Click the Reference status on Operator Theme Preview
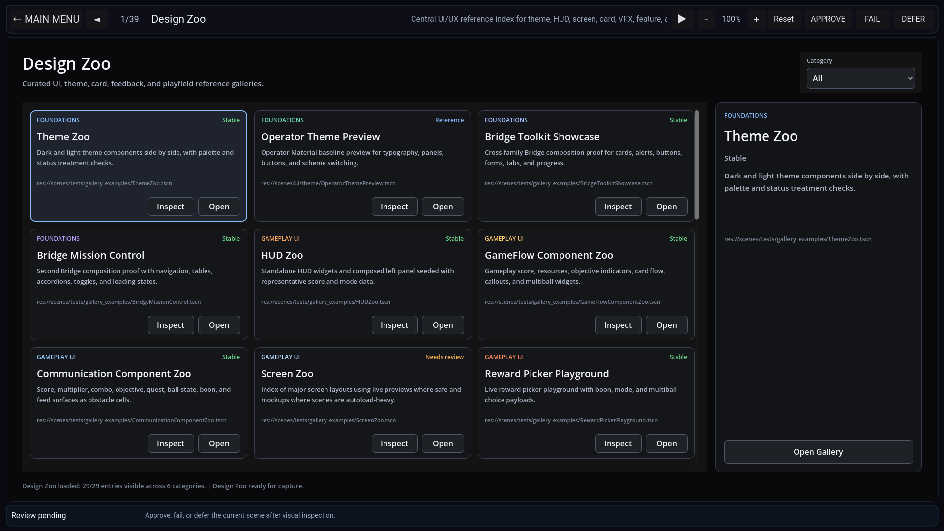This screenshot has height=531, width=944. click(449, 120)
